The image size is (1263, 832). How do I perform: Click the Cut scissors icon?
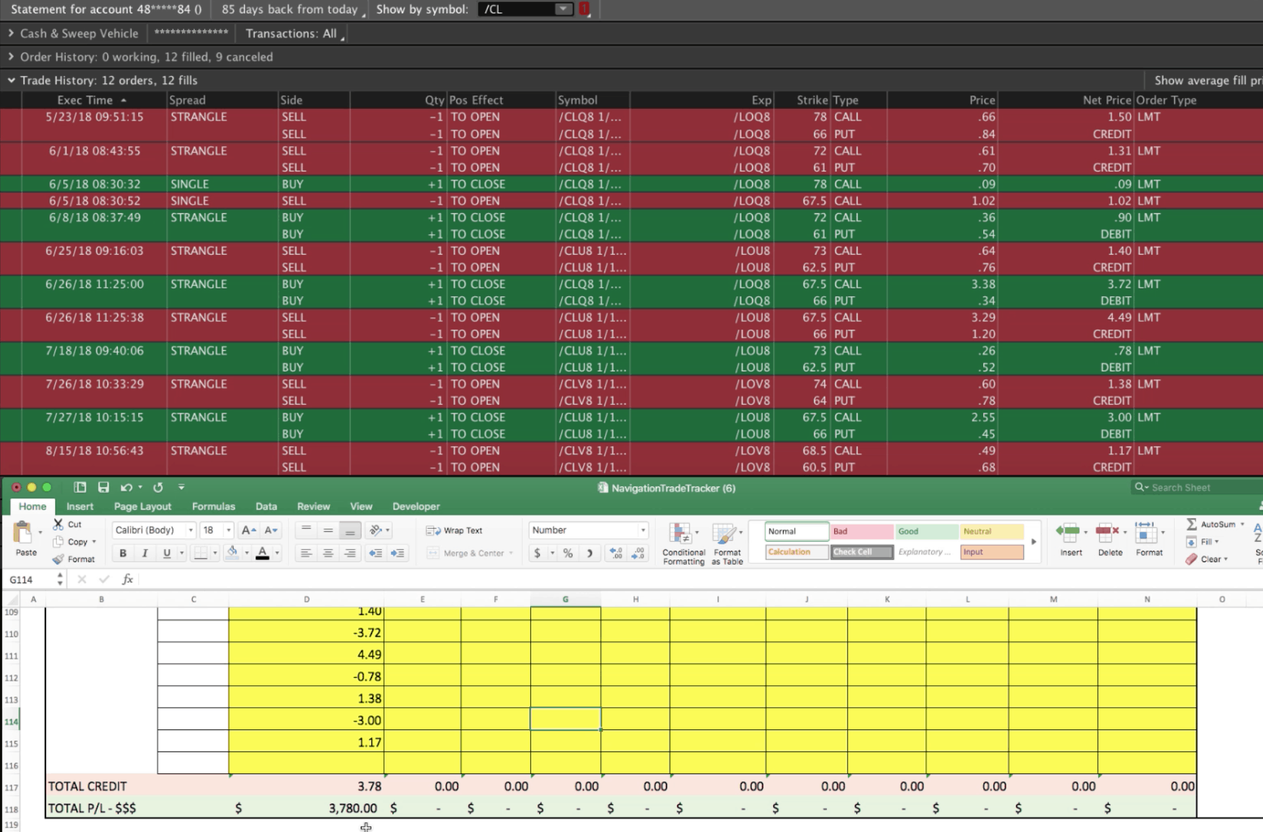(59, 524)
